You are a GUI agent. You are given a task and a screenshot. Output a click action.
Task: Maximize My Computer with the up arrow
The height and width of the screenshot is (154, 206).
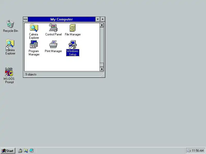coord(102,19)
